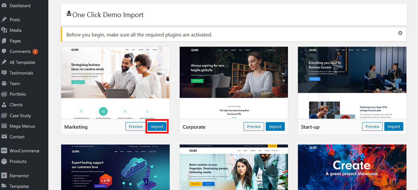Select the hosting support demo thumbnail
The width and height of the screenshot is (418, 190).
click(x=115, y=167)
